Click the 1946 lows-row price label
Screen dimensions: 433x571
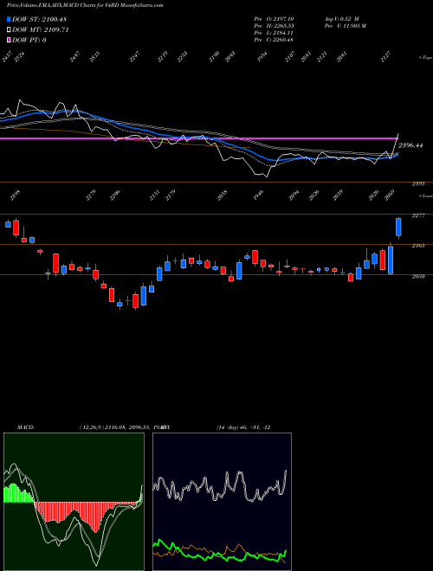(x=258, y=196)
